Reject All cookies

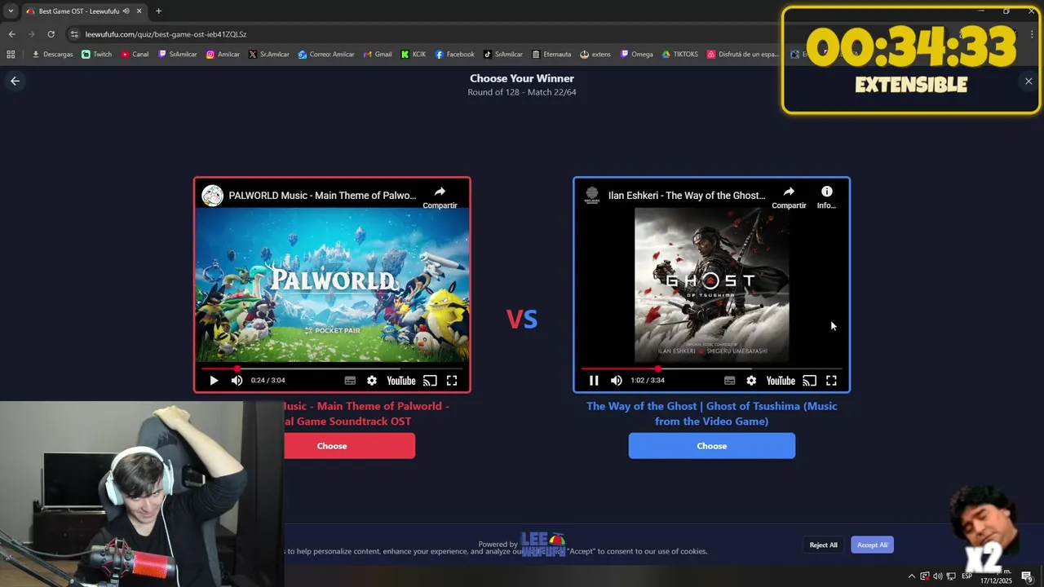pyautogui.click(x=823, y=545)
